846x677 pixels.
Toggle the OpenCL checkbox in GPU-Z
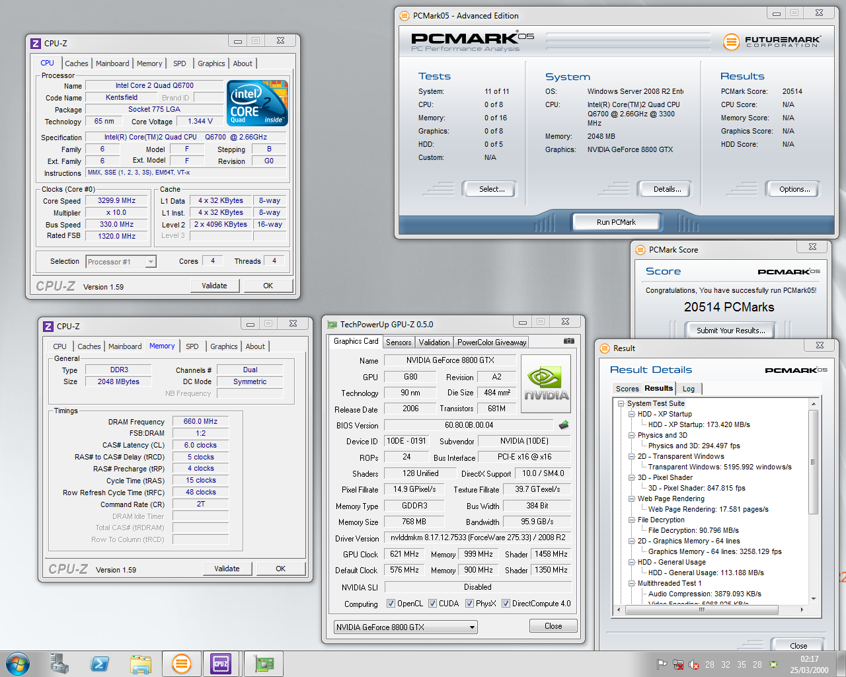(391, 604)
